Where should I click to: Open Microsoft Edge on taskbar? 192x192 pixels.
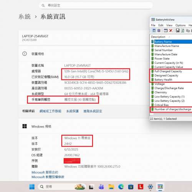tap(121, 187)
